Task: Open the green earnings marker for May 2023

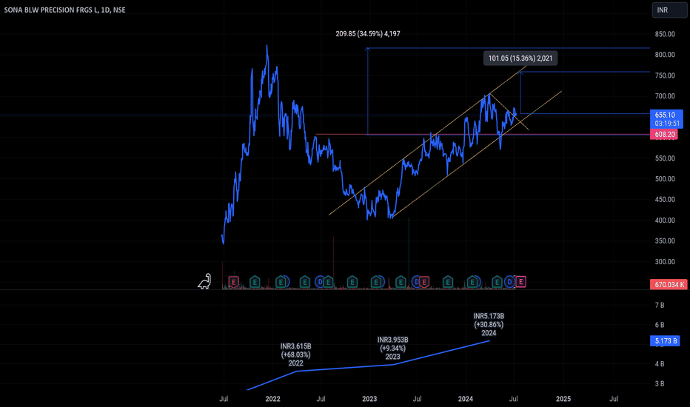Action: 401,282
